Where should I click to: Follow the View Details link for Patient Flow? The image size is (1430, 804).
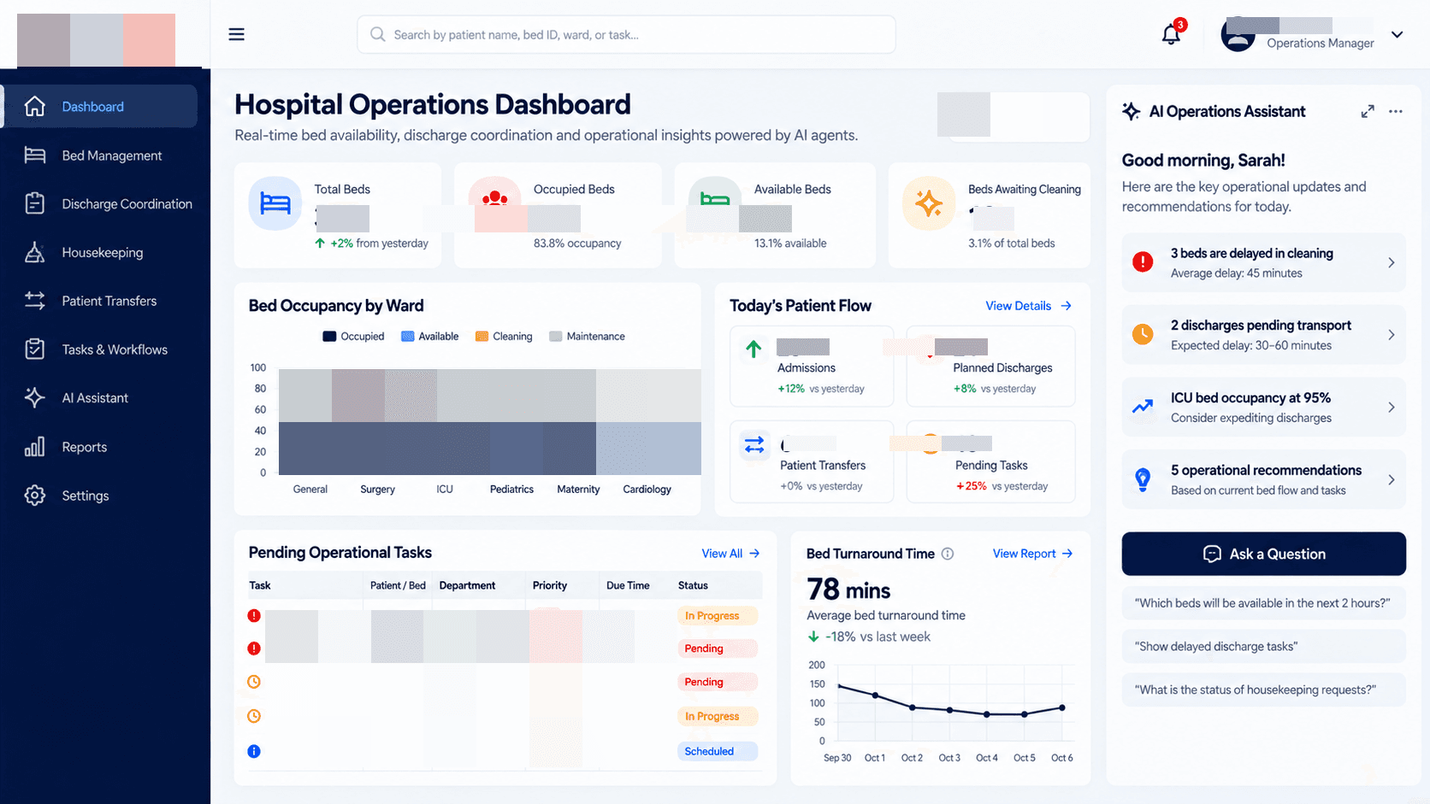[1028, 306]
